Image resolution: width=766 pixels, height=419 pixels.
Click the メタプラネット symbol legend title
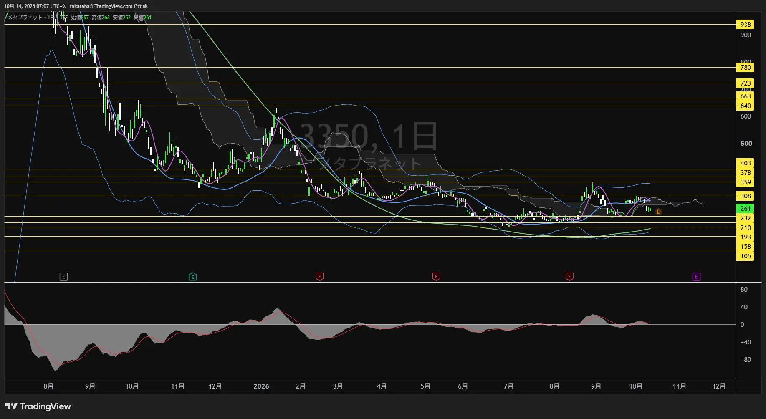tap(25, 18)
